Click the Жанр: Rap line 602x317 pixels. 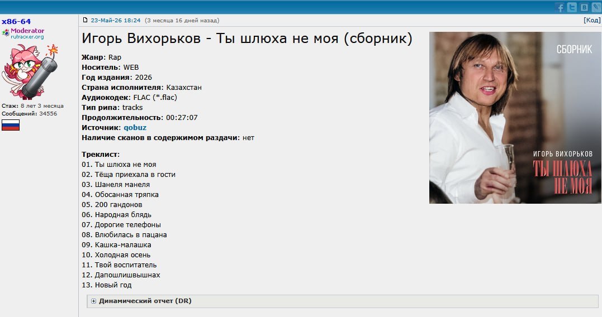click(101, 57)
